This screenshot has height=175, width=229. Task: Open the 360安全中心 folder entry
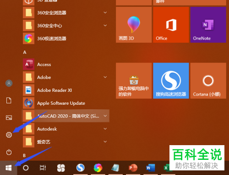coord(66,25)
